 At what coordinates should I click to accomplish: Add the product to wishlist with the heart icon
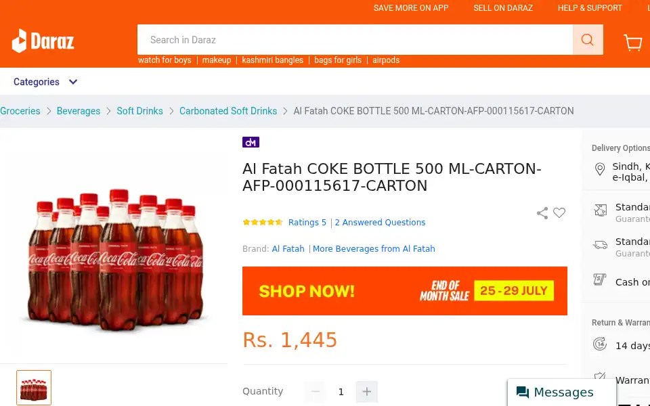pyautogui.click(x=559, y=212)
